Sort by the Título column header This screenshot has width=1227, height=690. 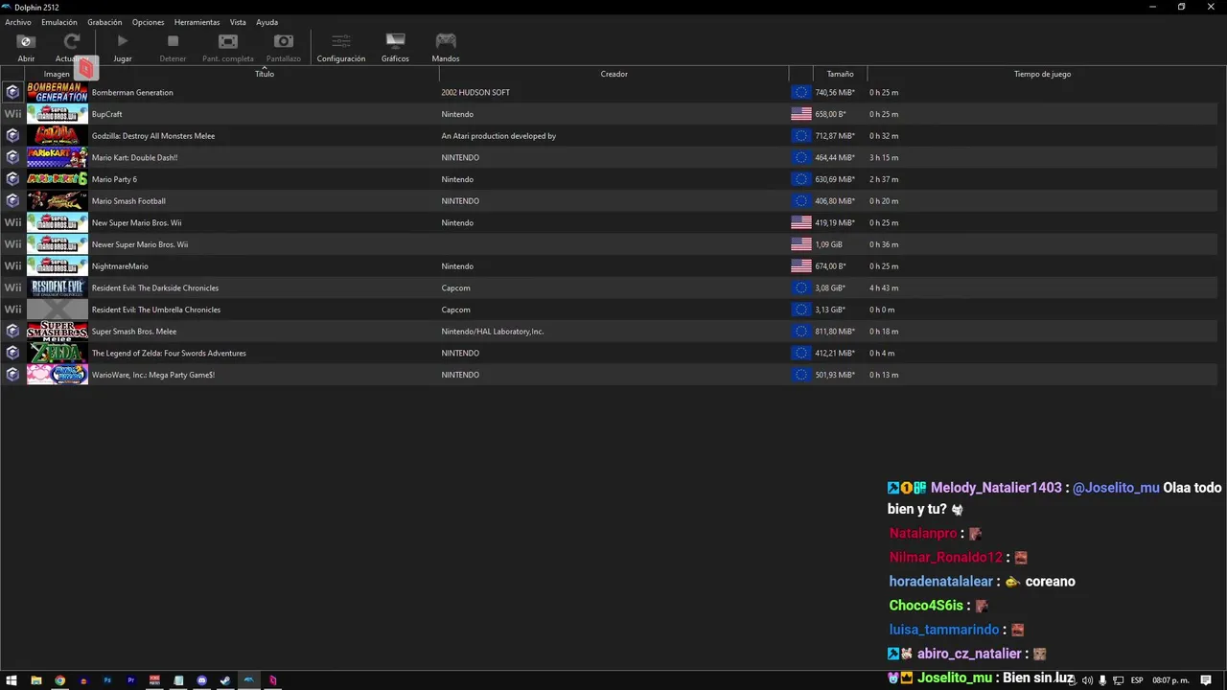tap(265, 74)
